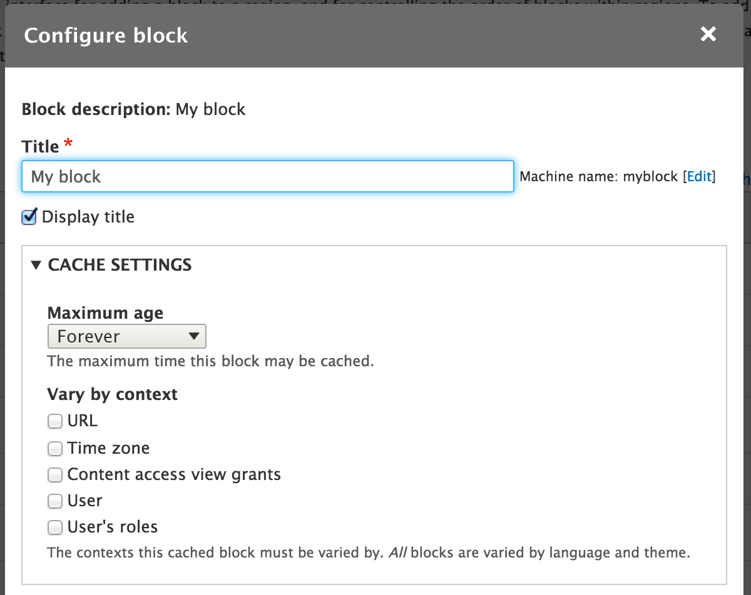The height and width of the screenshot is (595, 751).
Task: Click the Maximum age label
Action: click(105, 312)
